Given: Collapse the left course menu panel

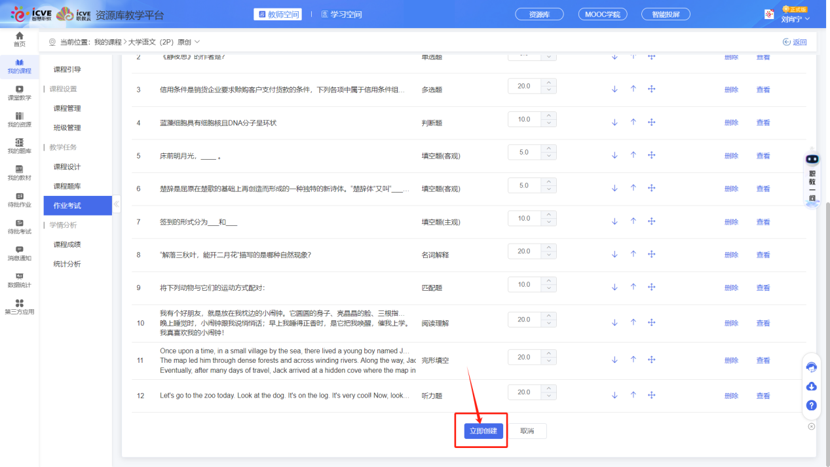Looking at the screenshot, I should (117, 204).
